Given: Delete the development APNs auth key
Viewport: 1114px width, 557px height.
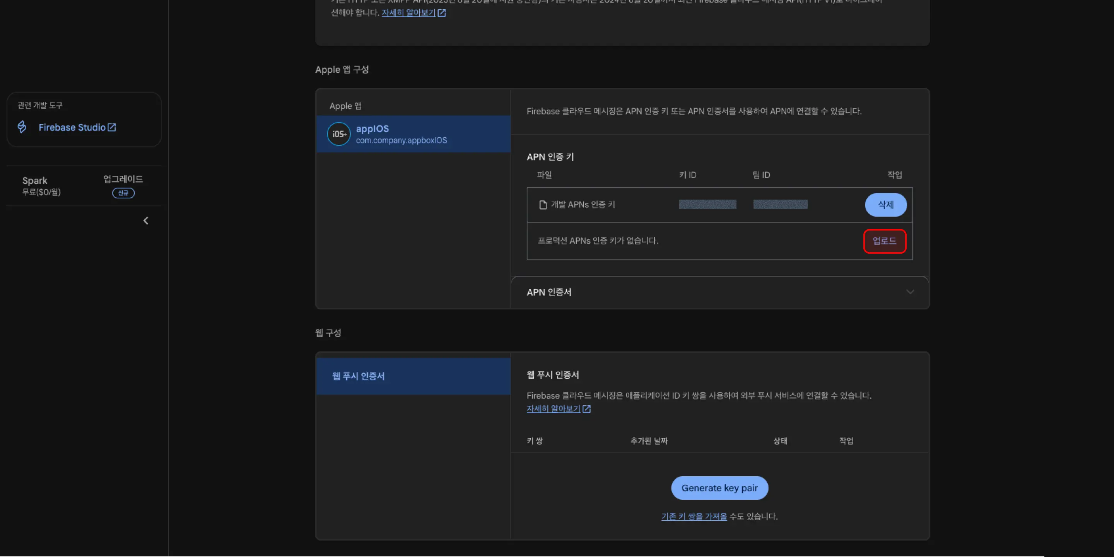Looking at the screenshot, I should [886, 205].
